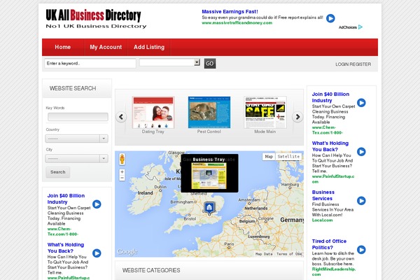Viewport: 420px width, 280px height.
Task: Click the REGISTER link
Action: pyautogui.click(x=360, y=64)
